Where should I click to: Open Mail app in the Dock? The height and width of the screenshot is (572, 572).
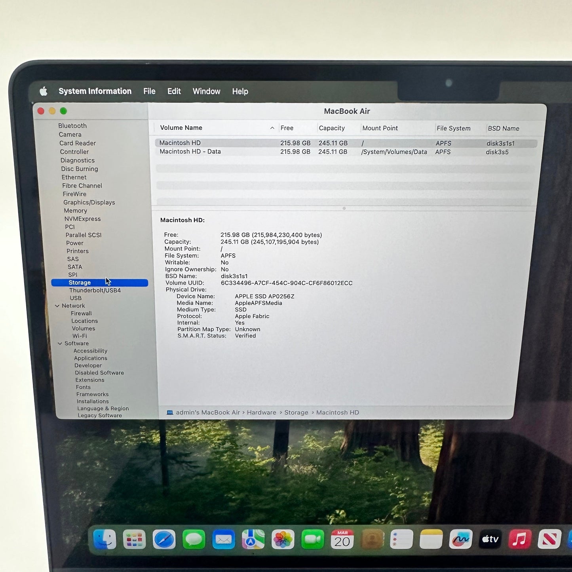click(224, 539)
